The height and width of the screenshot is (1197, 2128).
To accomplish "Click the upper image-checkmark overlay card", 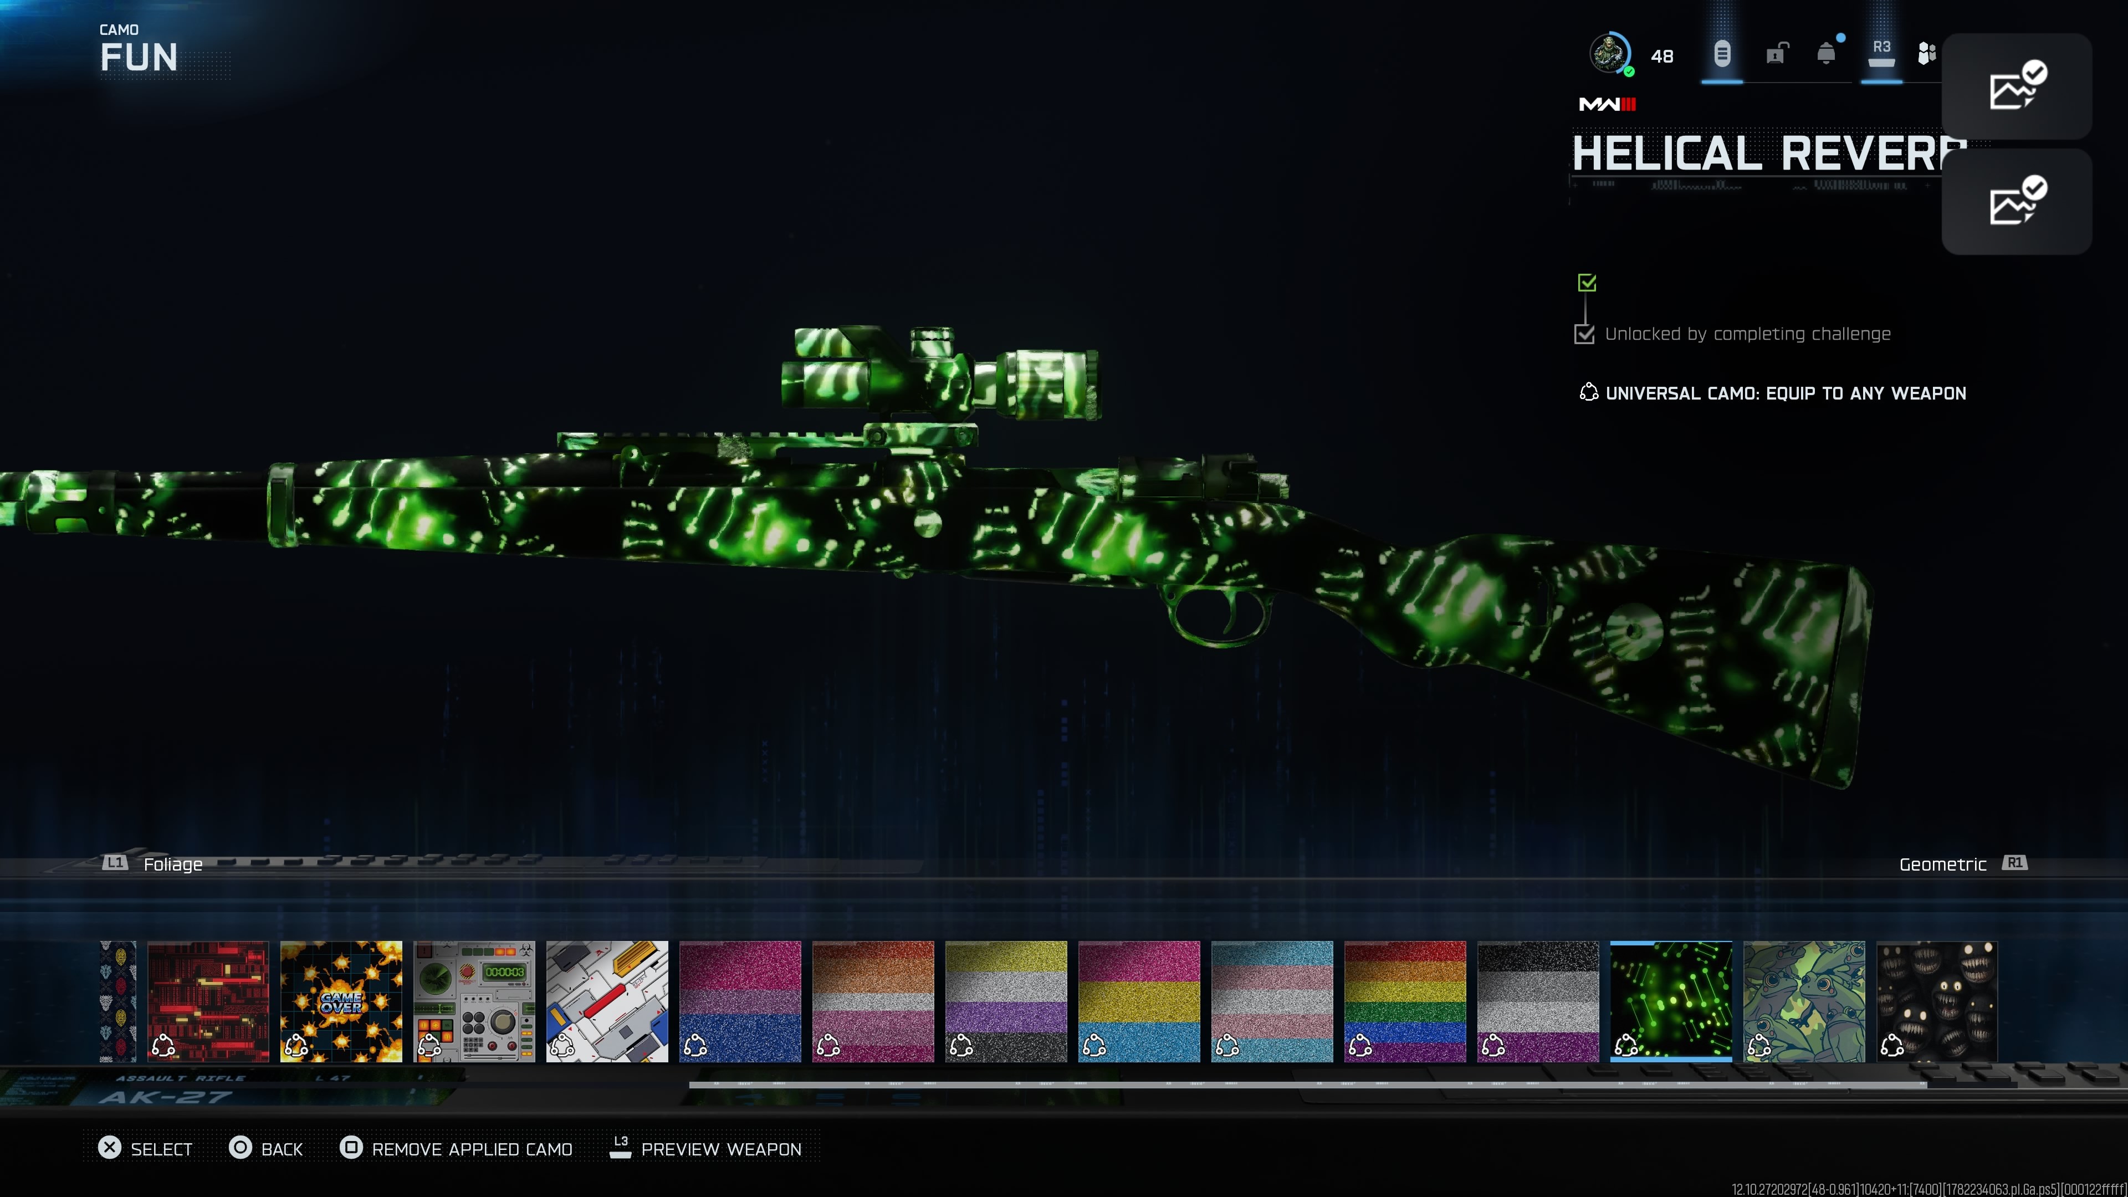I will [2017, 86].
